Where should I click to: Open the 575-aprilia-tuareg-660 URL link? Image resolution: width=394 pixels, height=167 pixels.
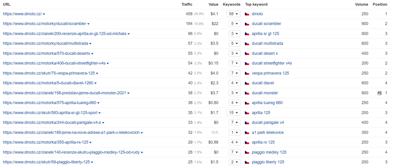pos(50,103)
